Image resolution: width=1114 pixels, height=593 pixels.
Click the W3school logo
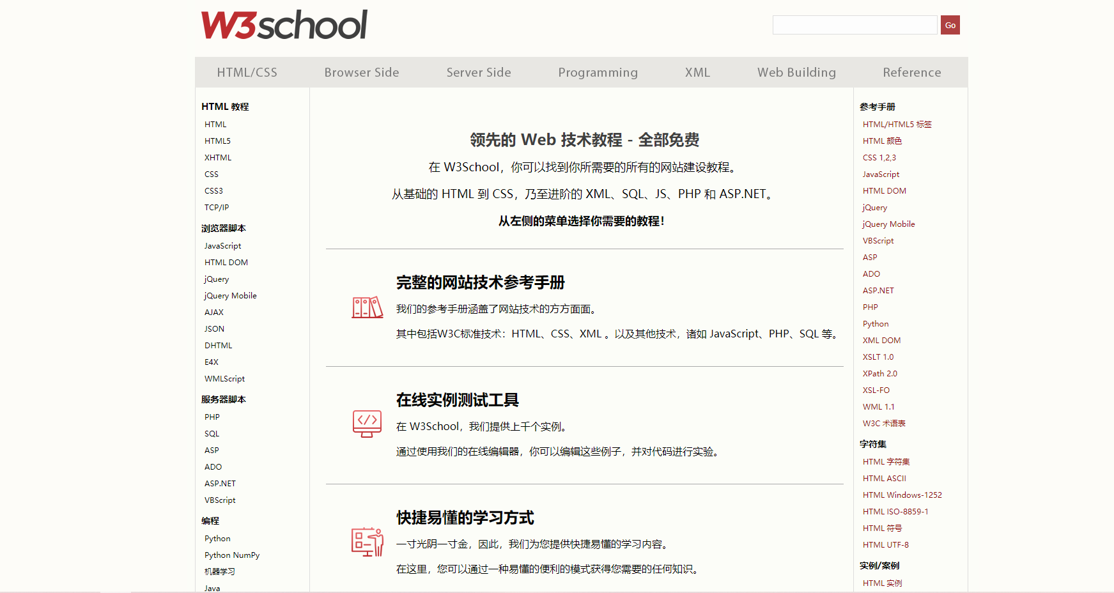click(284, 25)
